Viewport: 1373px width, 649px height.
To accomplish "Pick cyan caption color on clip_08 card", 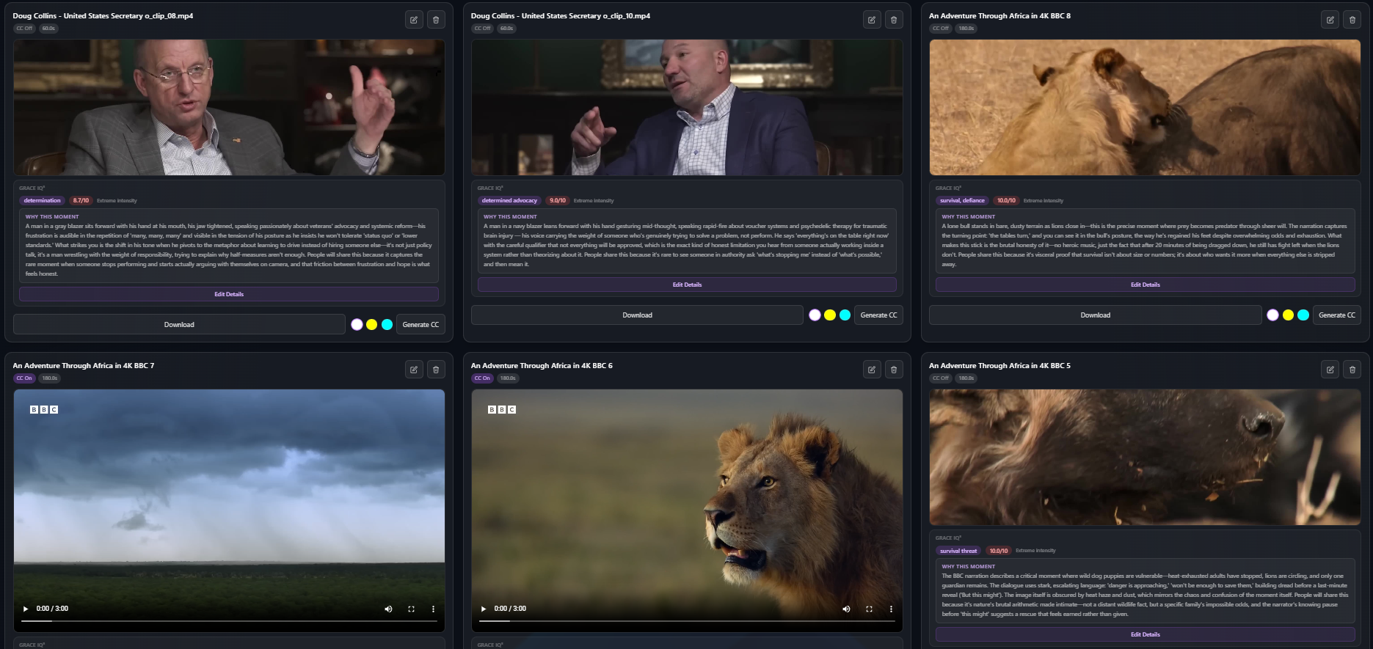I will (x=387, y=324).
